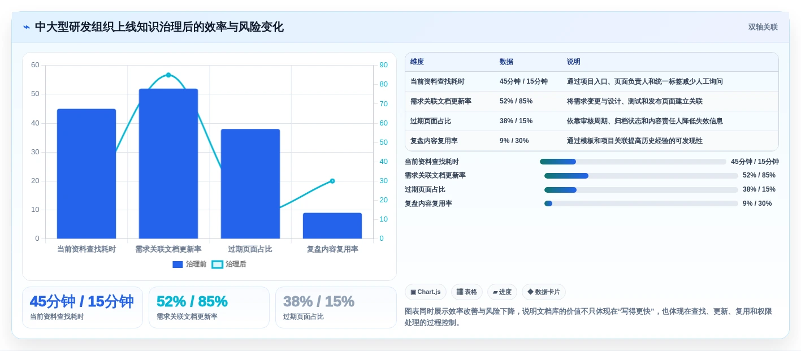Click the Chart.js tag chip
The height and width of the screenshot is (351, 801).
coord(426,292)
